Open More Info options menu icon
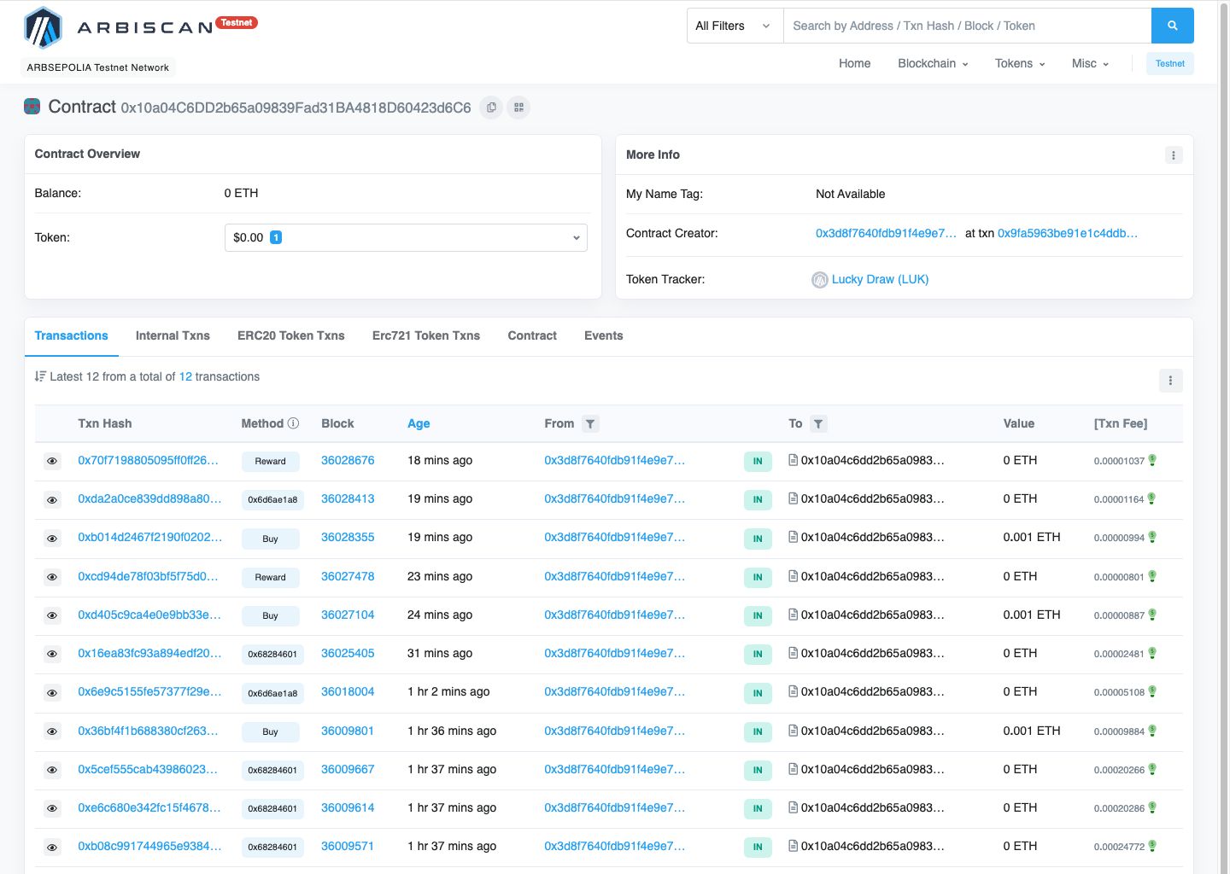Image resolution: width=1230 pixels, height=874 pixels. (1174, 155)
